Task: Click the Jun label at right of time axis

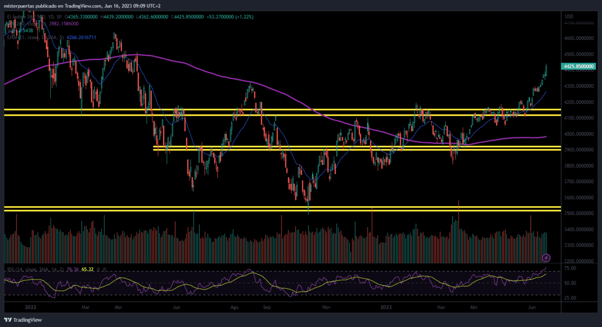Action: tap(532, 307)
